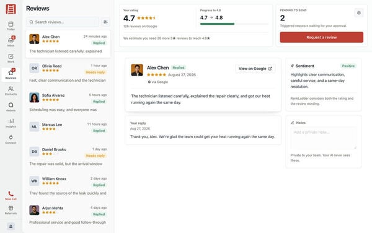Open Marcus Lee's review

pyautogui.click(x=68, y=130)
